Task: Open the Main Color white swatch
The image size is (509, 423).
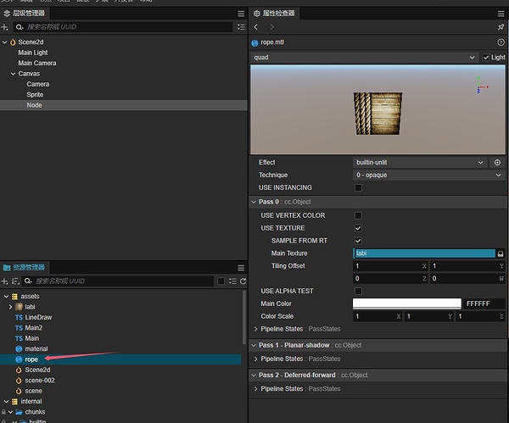Action: [x=406, y=303]
